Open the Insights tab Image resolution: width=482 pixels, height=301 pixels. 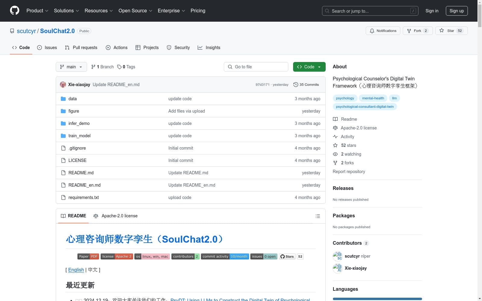point(209,48)
